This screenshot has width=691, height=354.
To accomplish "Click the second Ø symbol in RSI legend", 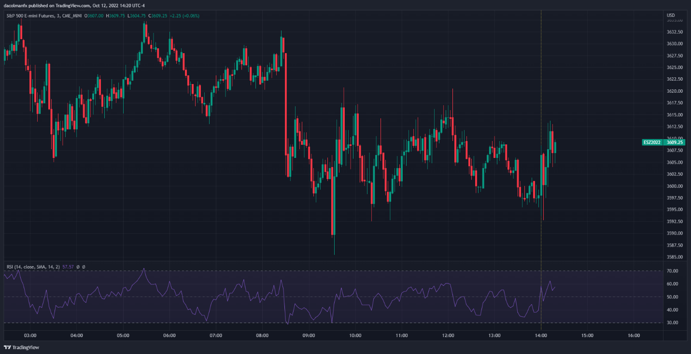I will click(84, 267).
